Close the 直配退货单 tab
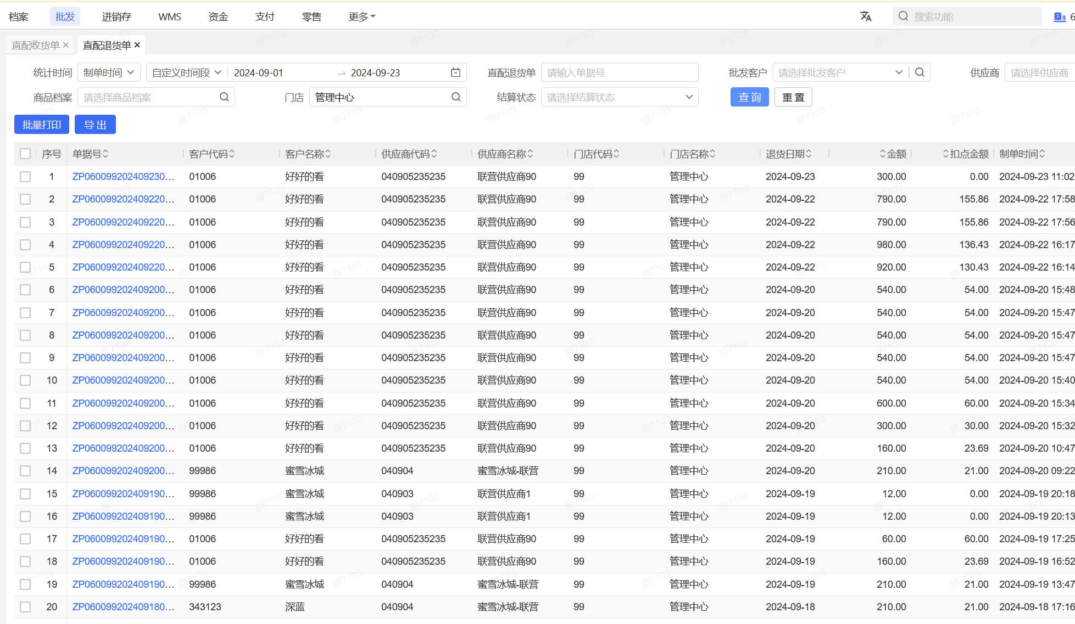 click(x=137, y=45)
